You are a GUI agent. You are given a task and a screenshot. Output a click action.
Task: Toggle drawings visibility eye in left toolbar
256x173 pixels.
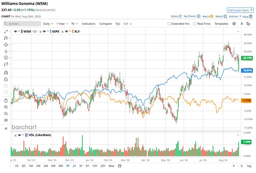pos(6,120)
